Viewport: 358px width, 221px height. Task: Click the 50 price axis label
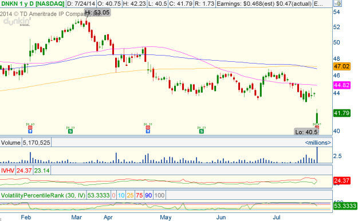pos(337,42)
